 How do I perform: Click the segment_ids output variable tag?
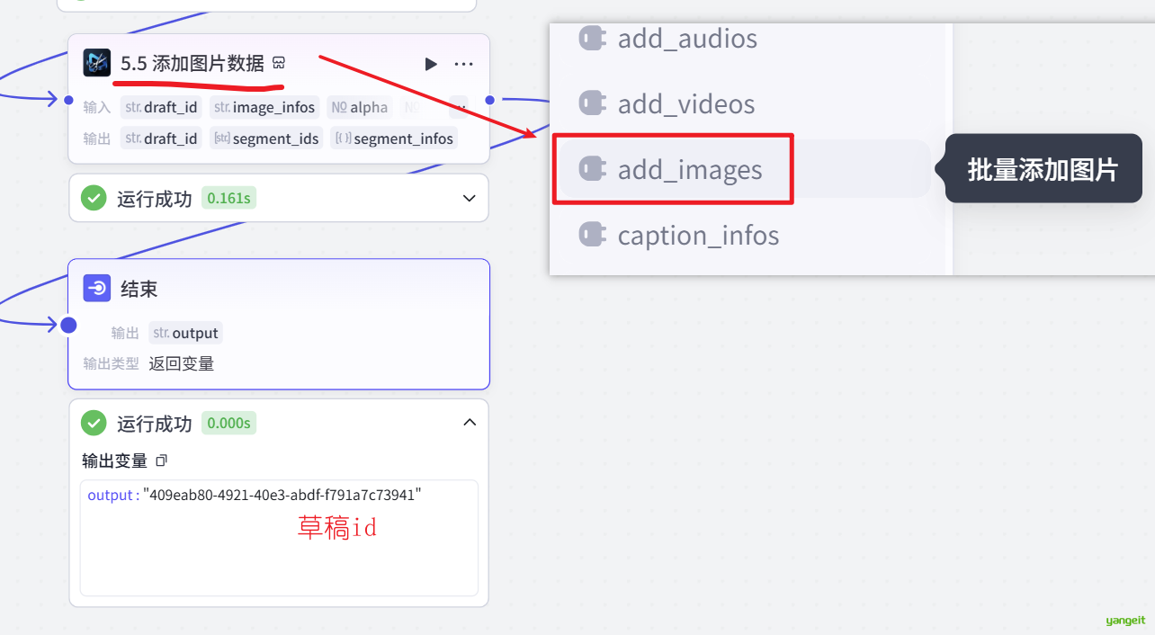[x=266, y=138]
